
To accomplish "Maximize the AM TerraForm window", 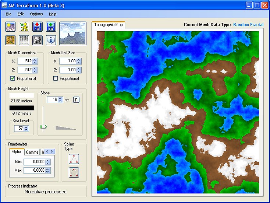I will click(x=257, y=6).
